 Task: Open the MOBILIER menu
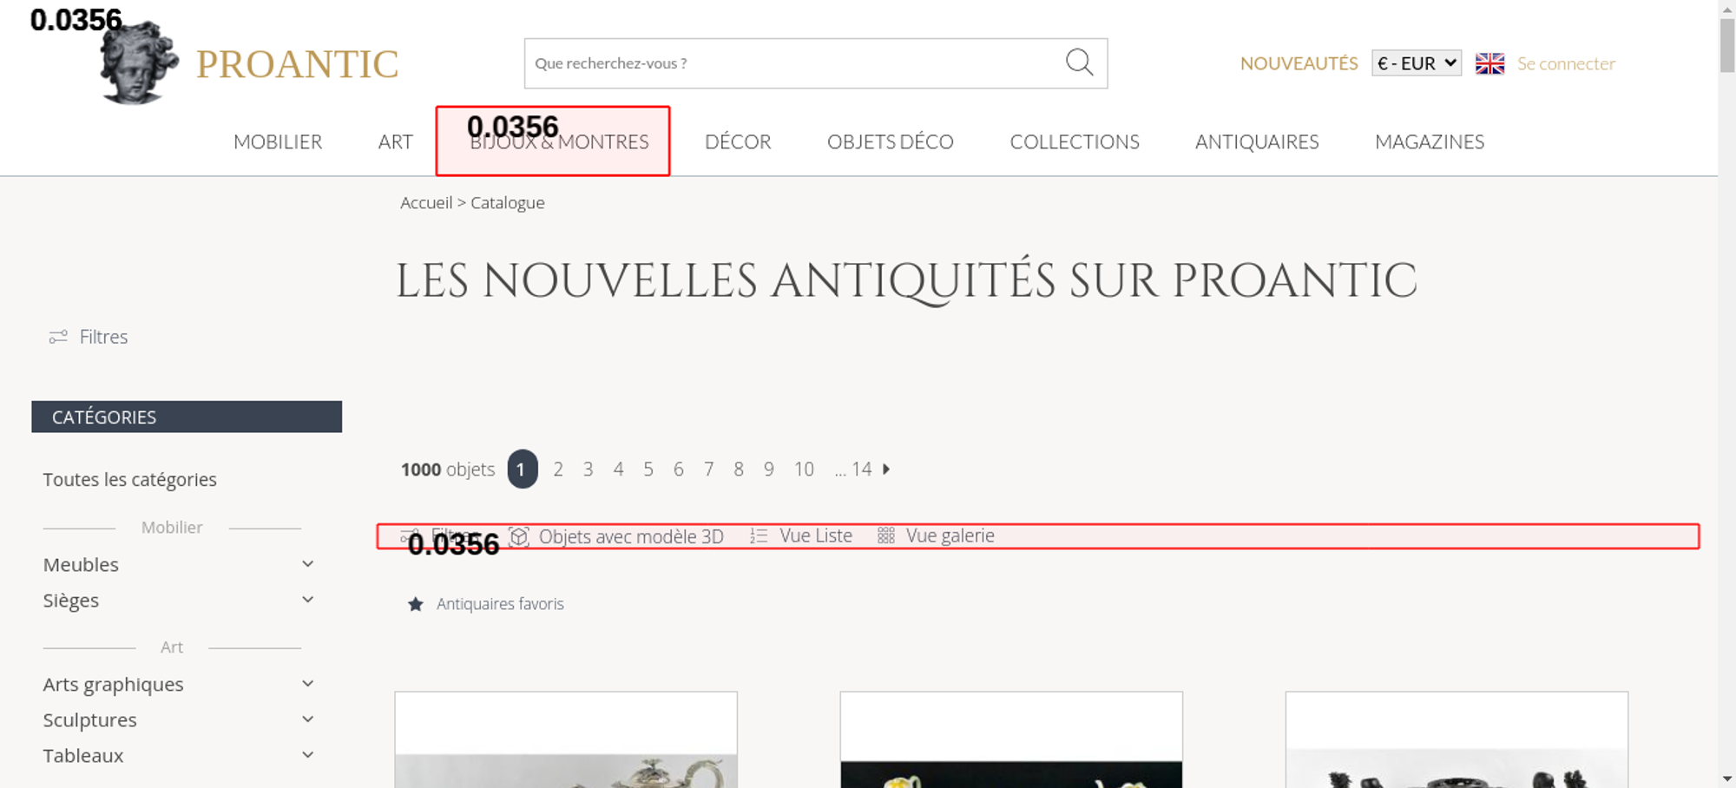[x=278, y=141]
